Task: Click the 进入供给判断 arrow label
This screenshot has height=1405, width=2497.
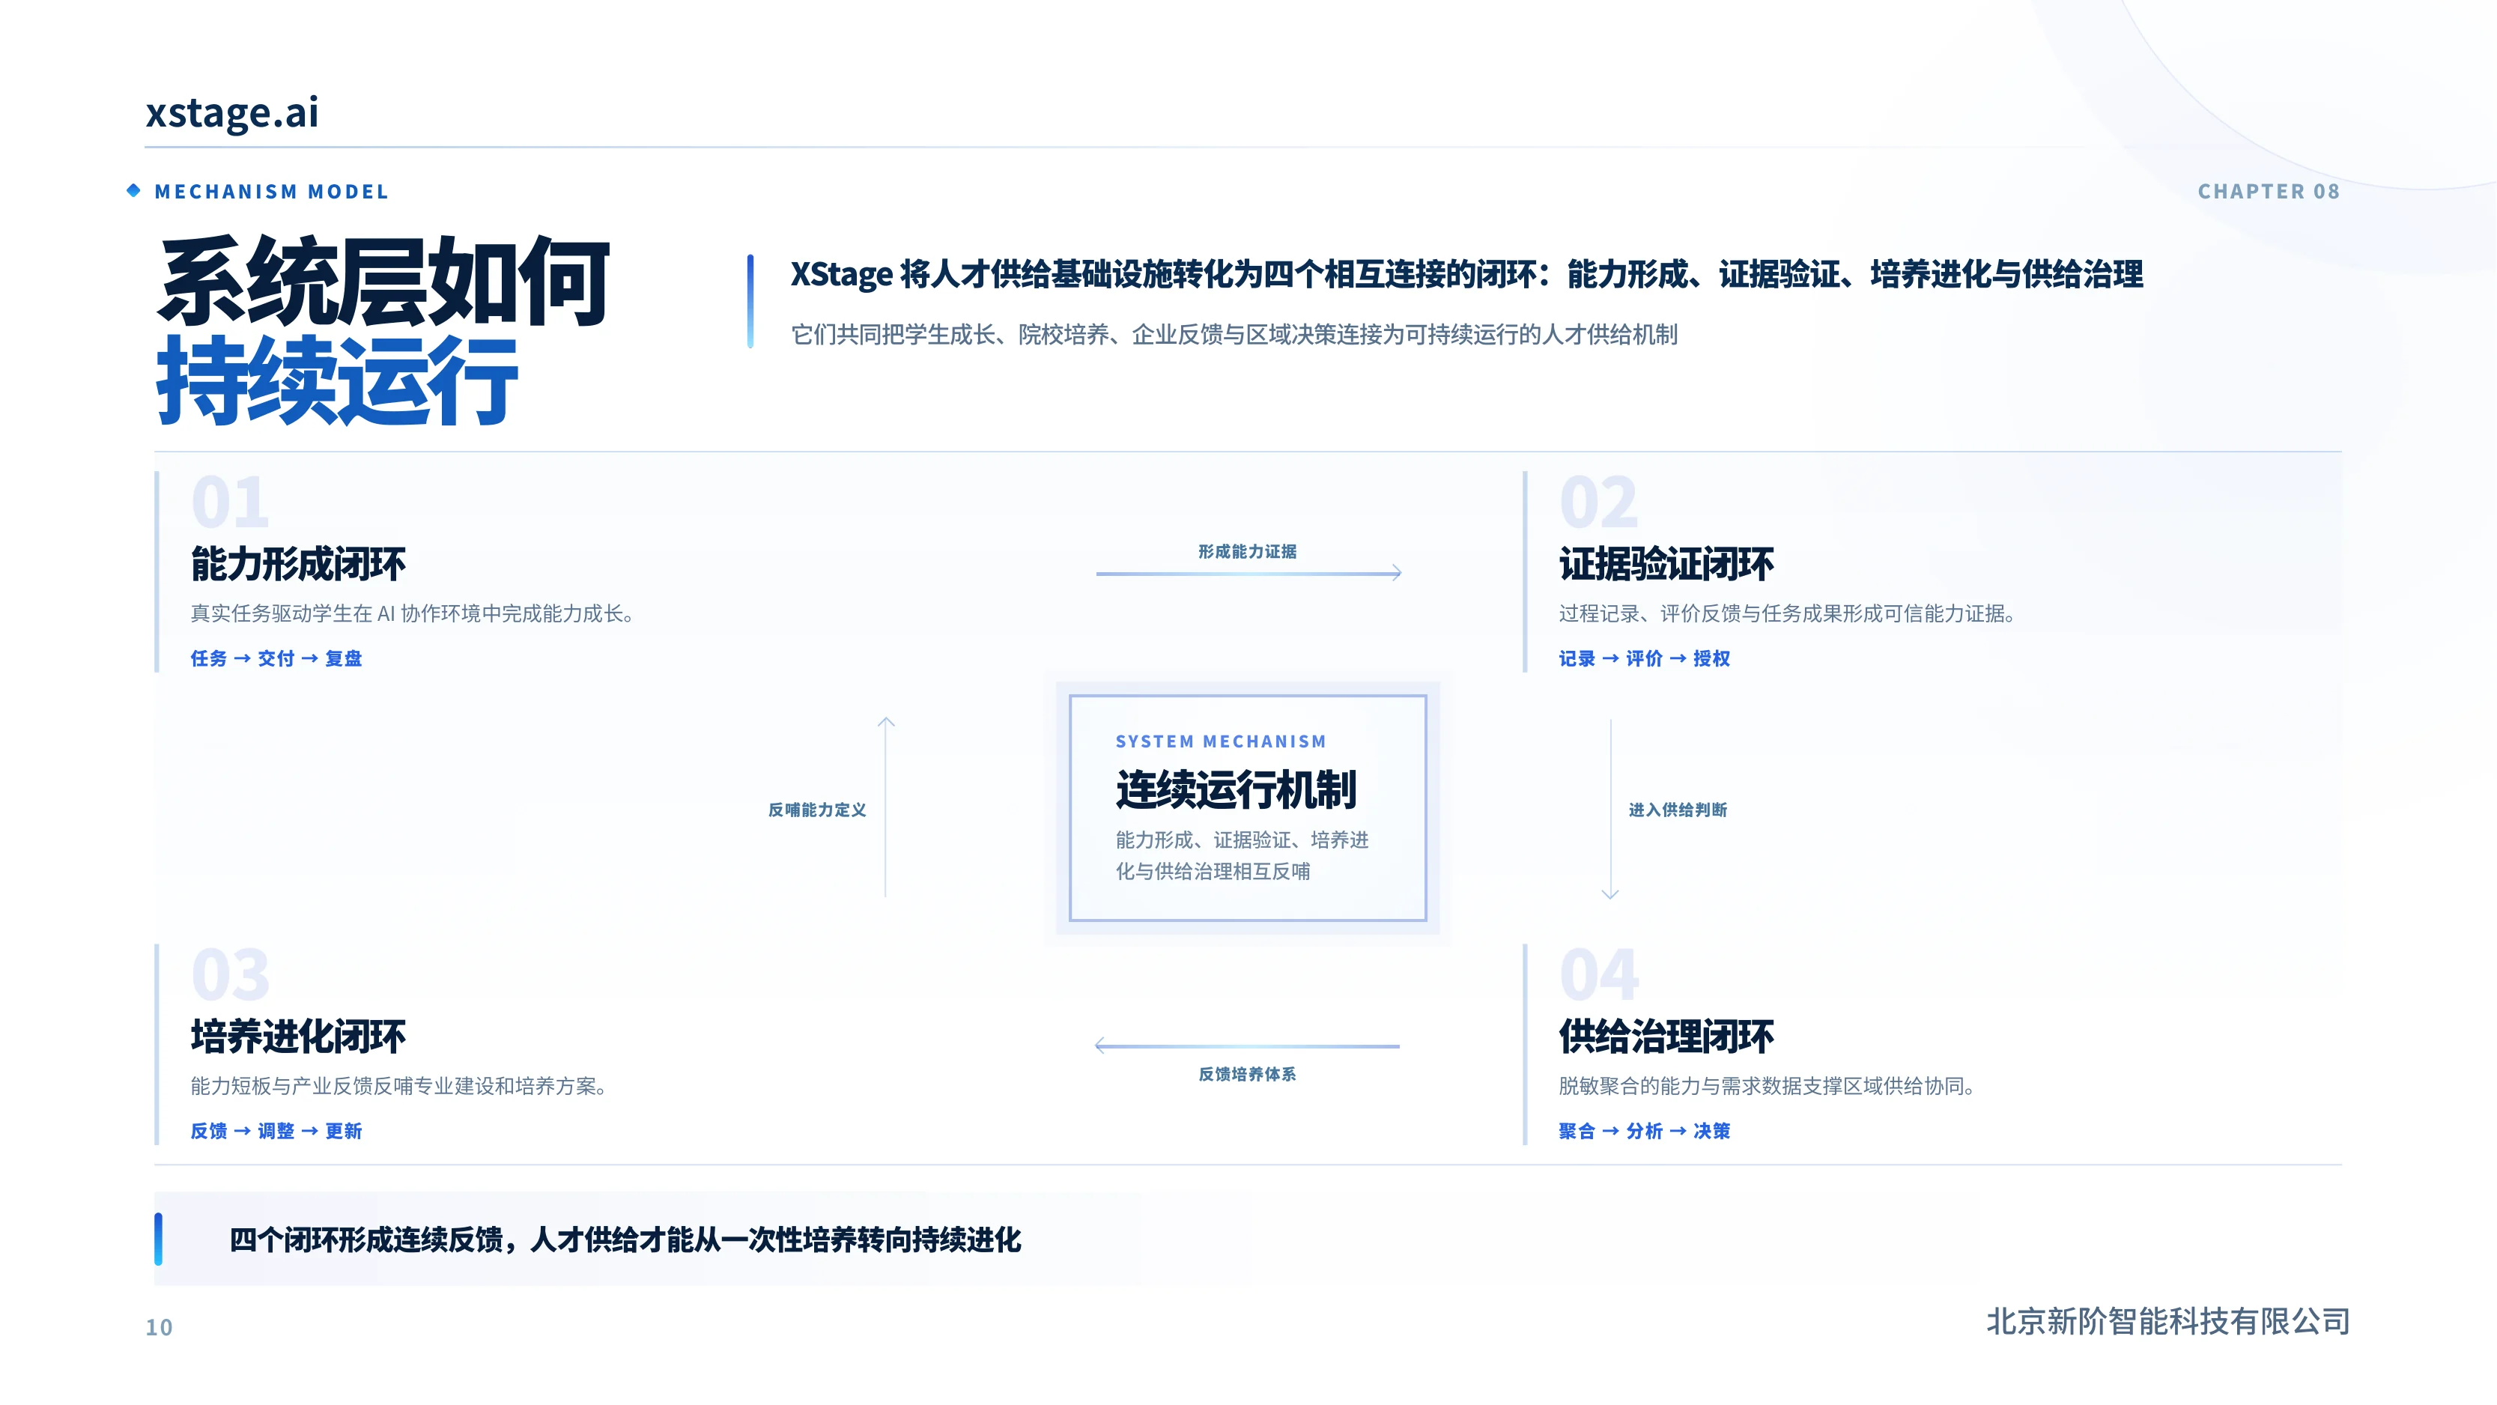Action: click(x=1678, y=810)
